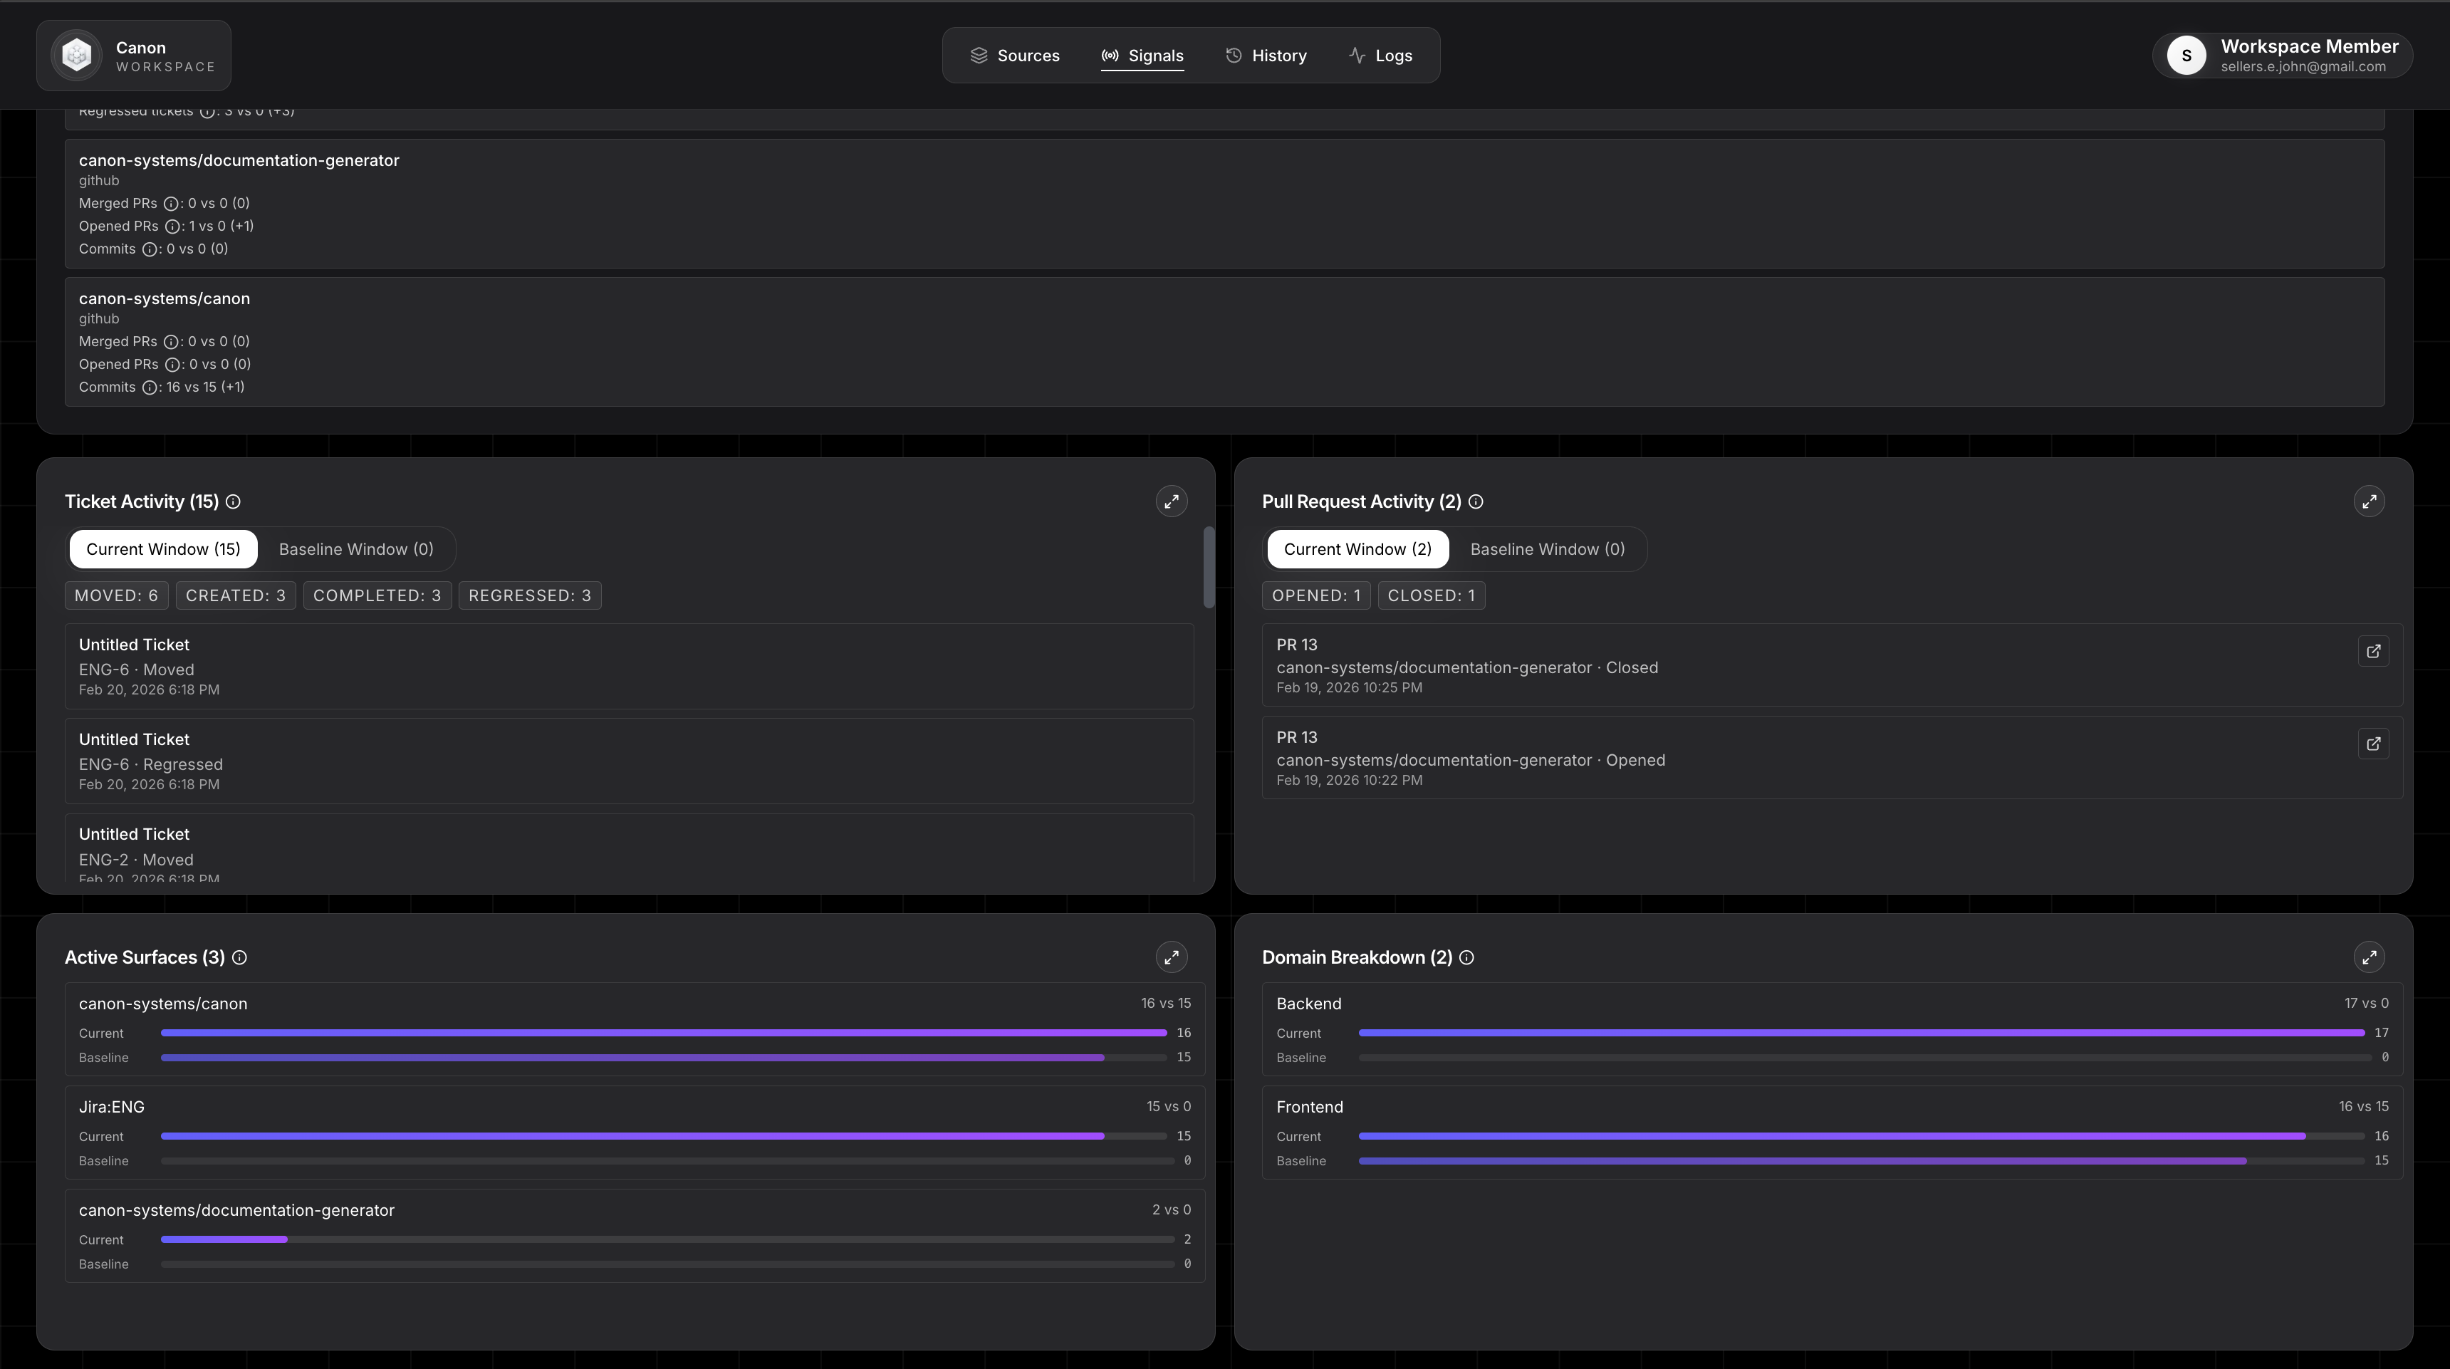Select the Sources stack icon in navigation
The width and height of the screenshot is (2450, 1369).
point(979,55)
